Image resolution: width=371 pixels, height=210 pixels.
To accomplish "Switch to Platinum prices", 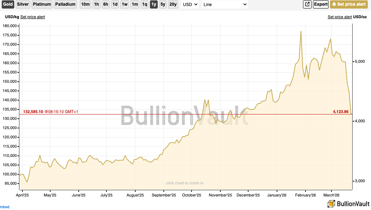I will pos(42,4).
